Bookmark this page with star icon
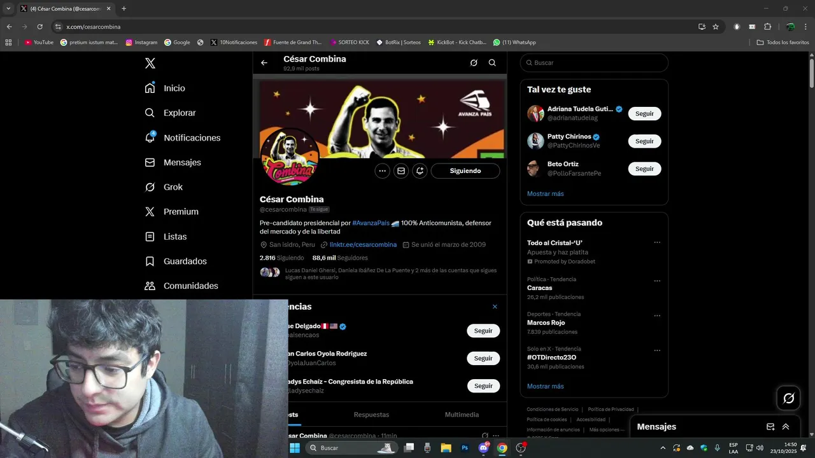The image size is (815, 458). [x=716, y=27]
